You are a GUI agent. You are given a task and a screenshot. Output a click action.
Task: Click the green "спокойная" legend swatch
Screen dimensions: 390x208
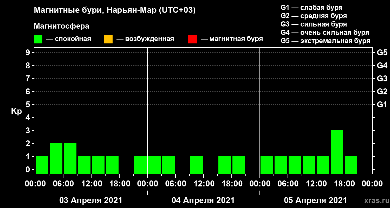[x=38, y=39]
